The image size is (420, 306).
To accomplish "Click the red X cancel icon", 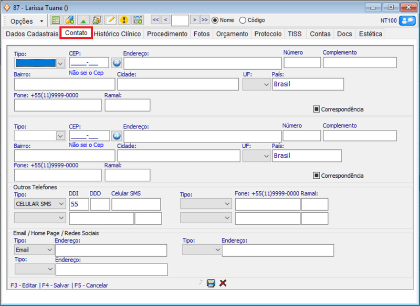I will point(223,283).
